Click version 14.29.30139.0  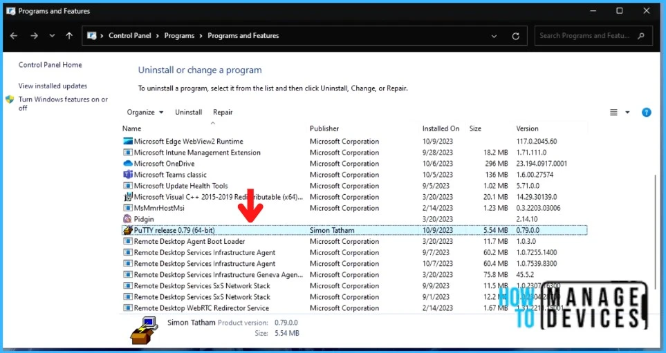(x=537, y=197)
